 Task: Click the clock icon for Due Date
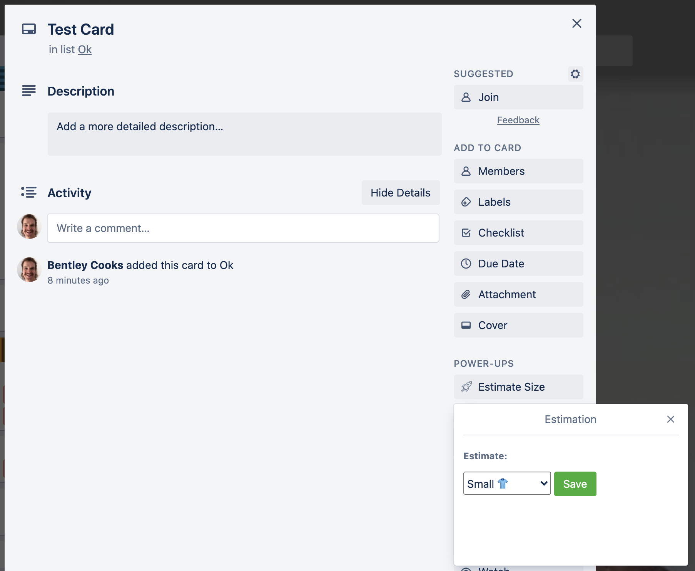click(466, 264)
